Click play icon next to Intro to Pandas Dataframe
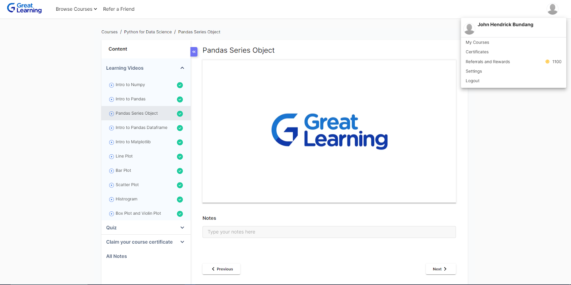Viewport: 571px width, 285px height. pyautogui.click(x=111, y=128)
